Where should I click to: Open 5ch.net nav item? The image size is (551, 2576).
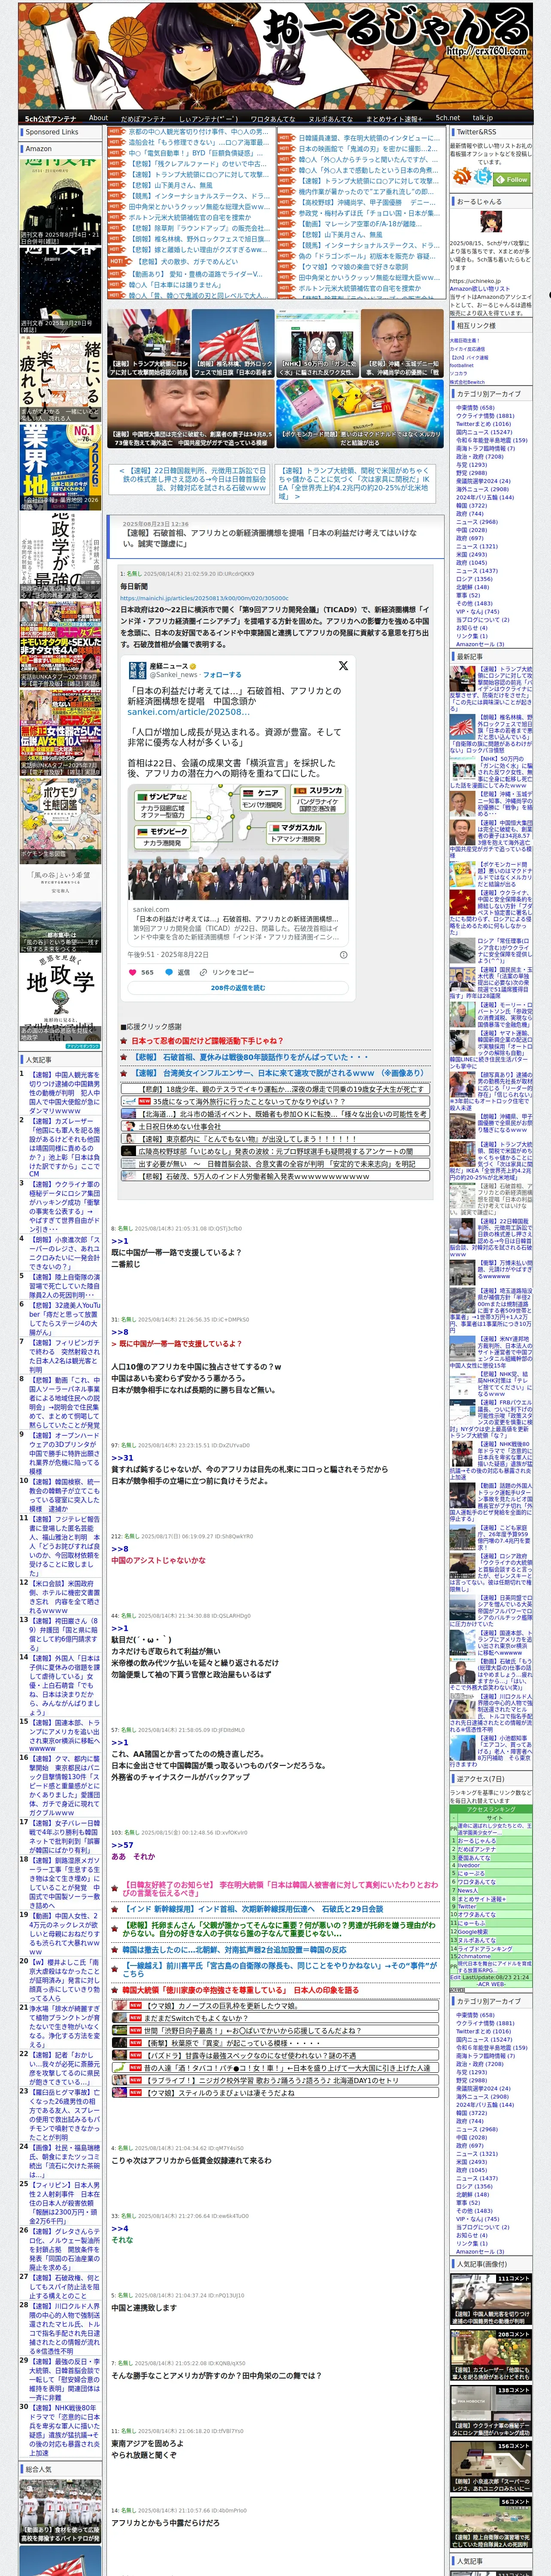447,117
